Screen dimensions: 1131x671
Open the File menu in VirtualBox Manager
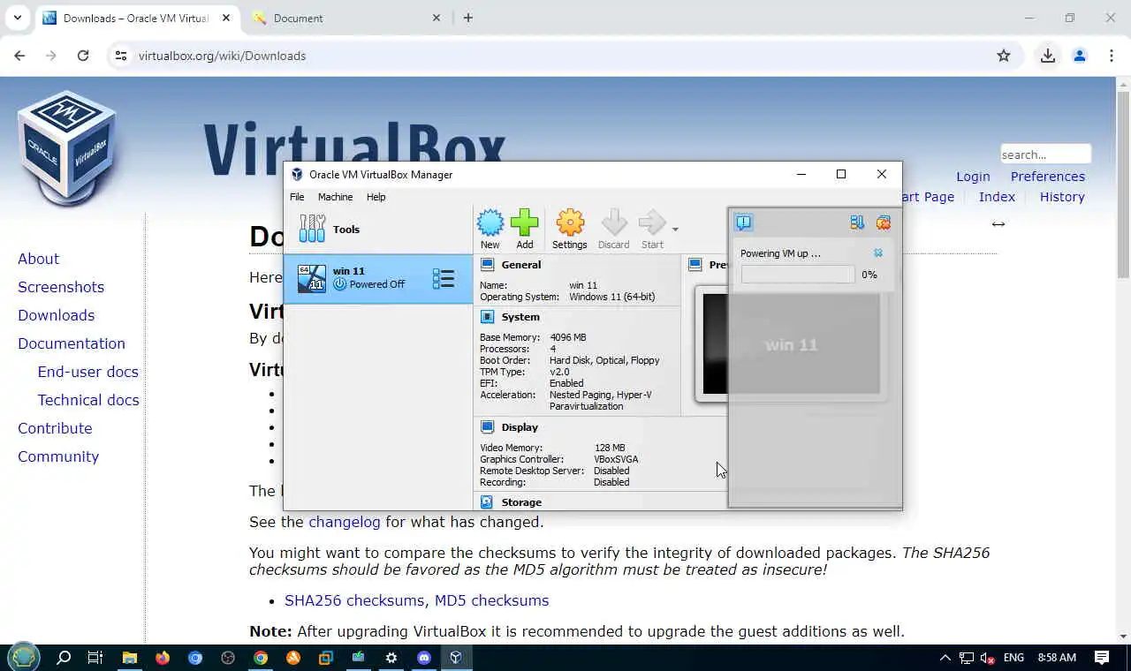[297, 197]
